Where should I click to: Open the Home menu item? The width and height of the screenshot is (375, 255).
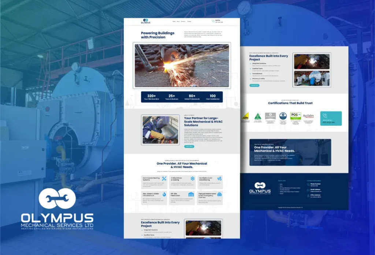[x=174, y=21]
